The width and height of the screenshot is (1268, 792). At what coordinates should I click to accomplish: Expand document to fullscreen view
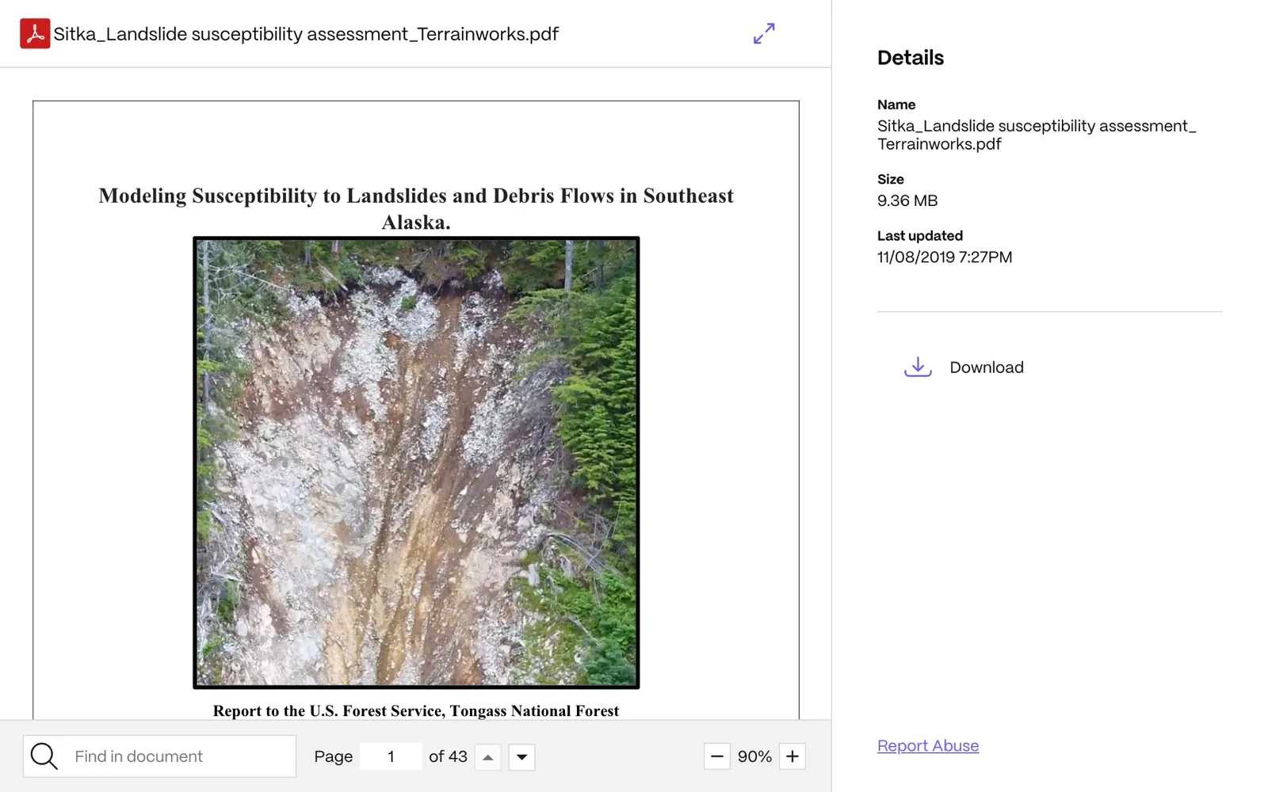pyautogui.click(x=764, y=33)
